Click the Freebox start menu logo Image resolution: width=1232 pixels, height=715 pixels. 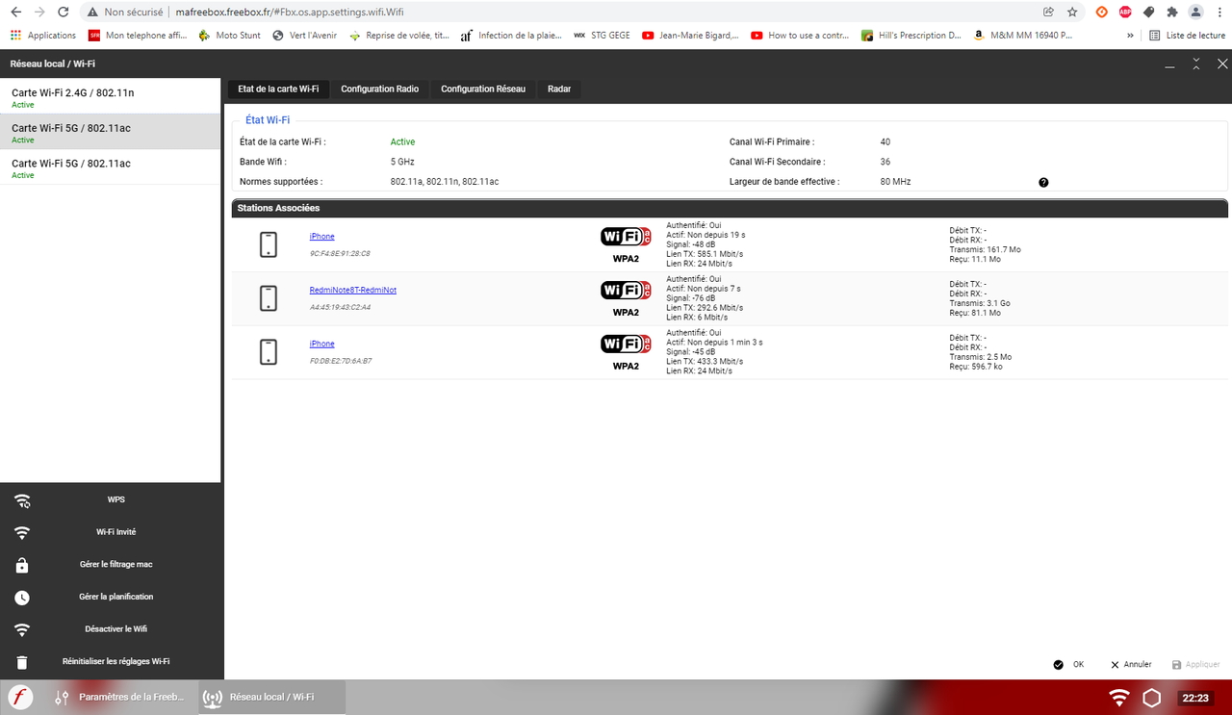click(20, 697)
